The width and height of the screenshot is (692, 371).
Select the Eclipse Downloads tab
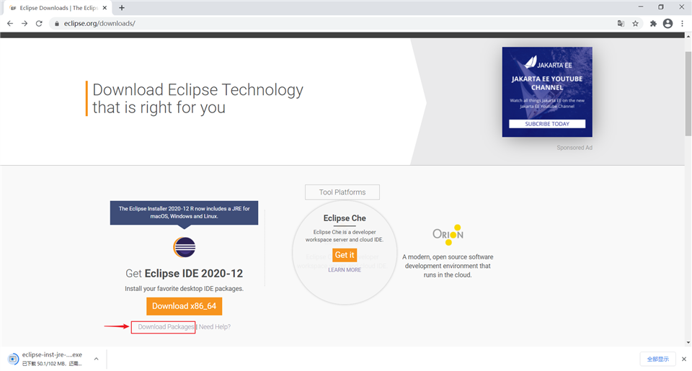(58, 7)
